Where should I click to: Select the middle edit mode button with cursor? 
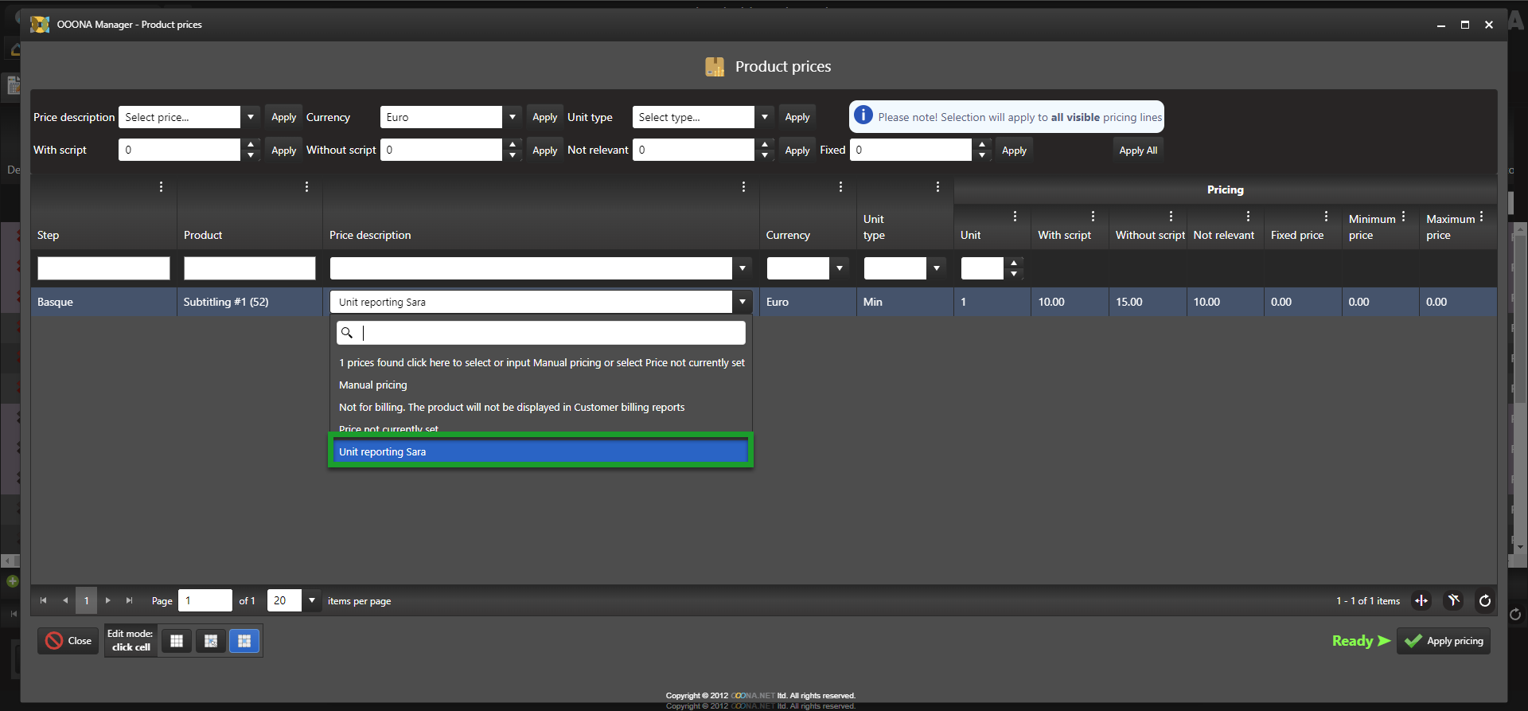pyautogui.click(x=211, y=641)
